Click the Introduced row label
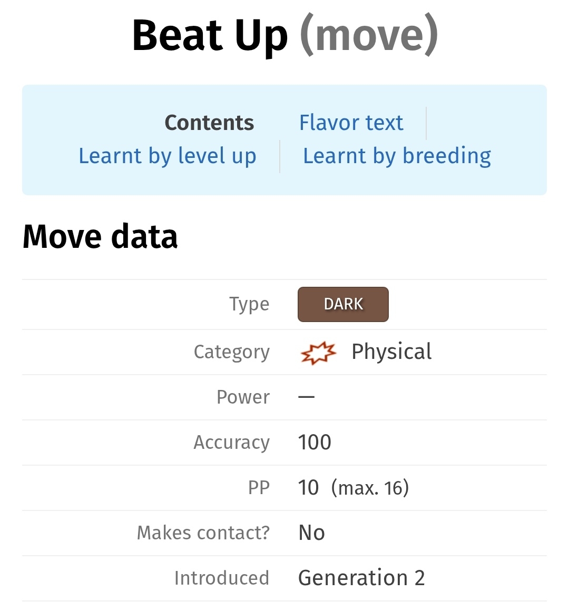 click(221, 578)
